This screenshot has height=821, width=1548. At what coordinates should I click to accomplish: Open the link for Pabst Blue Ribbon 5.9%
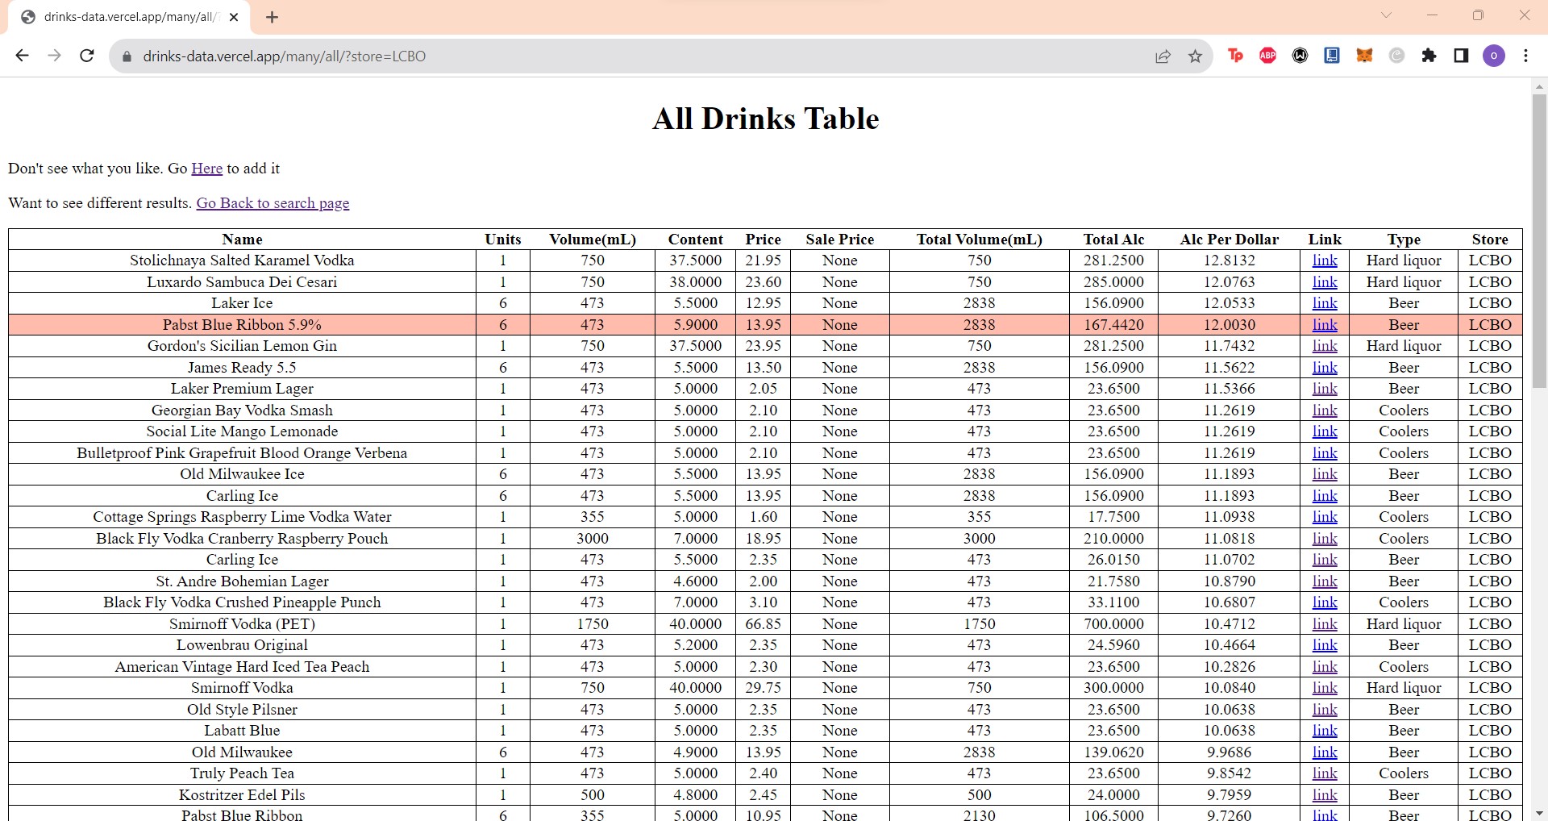tap(1324, 325)
